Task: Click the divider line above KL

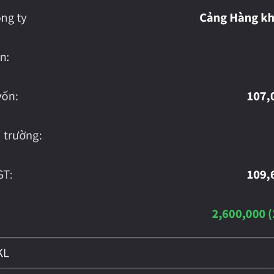Action: [137, 238]
